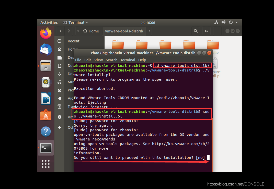
Task: Open the terminal Edit menu
Action: (88, 60)
